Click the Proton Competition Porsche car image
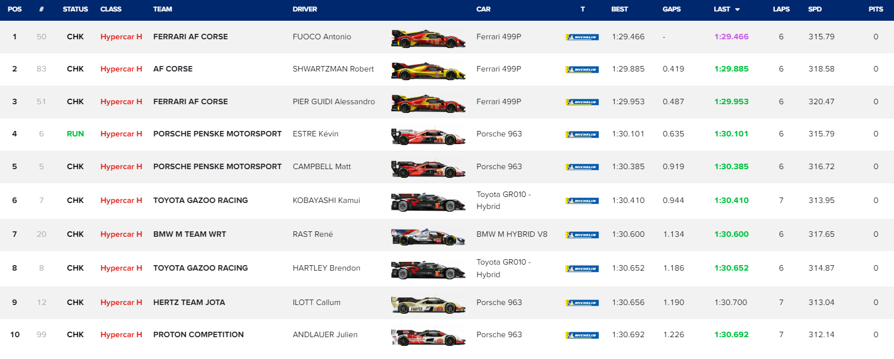Screen dimensions: 894x359 428,337
